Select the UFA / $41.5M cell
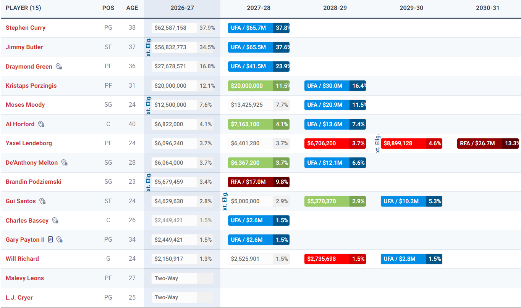This screenshot has height=308, width=521. pos(259,67)
